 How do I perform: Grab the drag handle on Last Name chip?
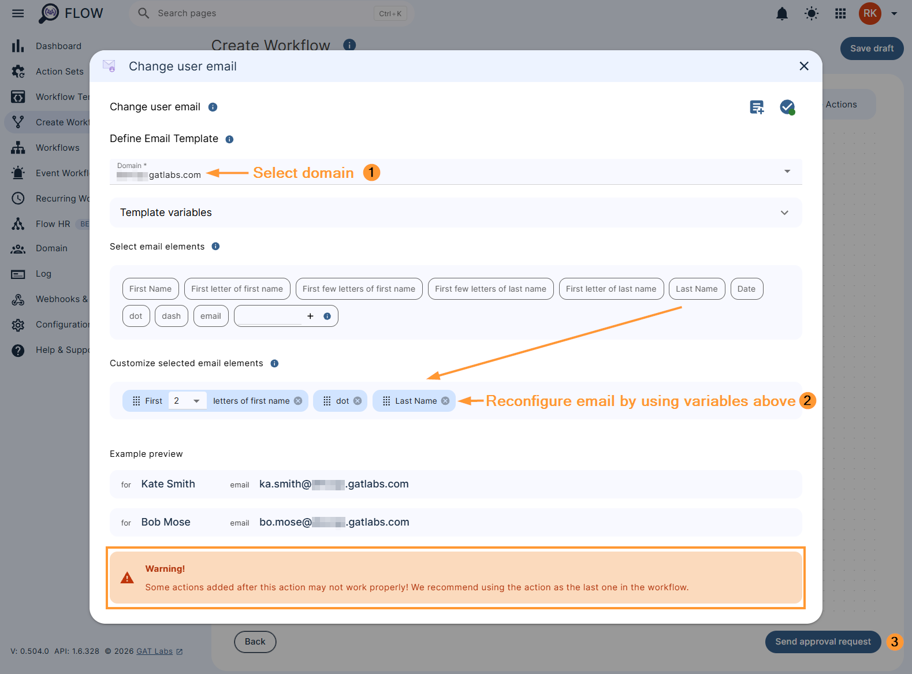[x=386, y=401]
